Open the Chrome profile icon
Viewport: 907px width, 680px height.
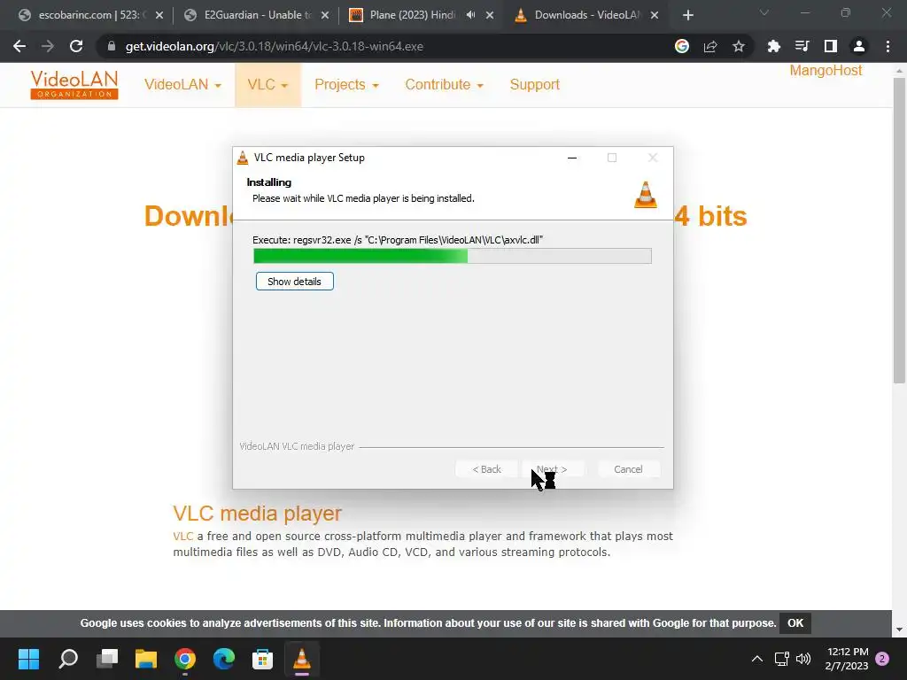pyautogui.click(x=859, y=46)
